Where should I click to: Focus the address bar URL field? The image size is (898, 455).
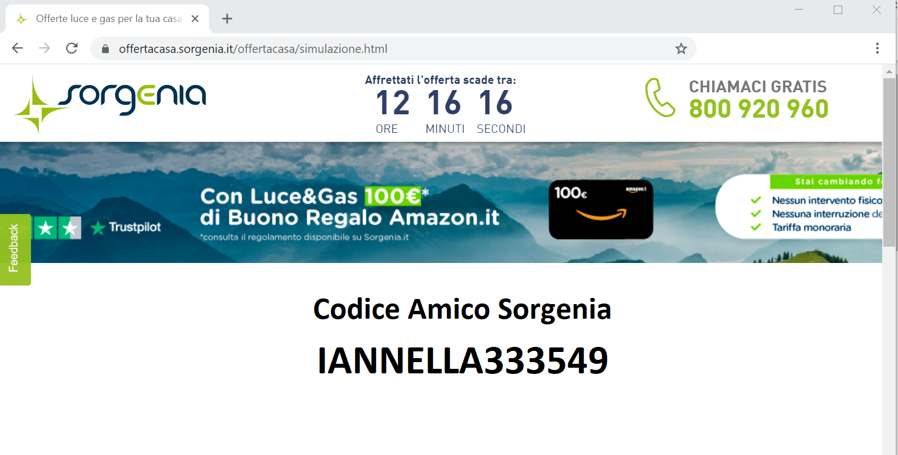point(389,49)
